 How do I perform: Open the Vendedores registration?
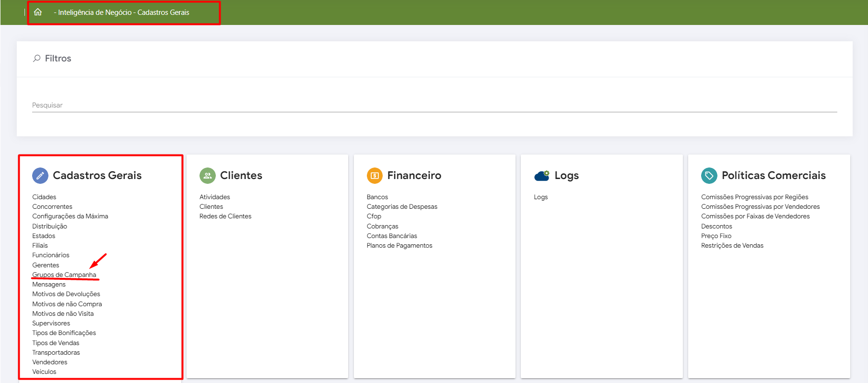(x=50, y=362)
